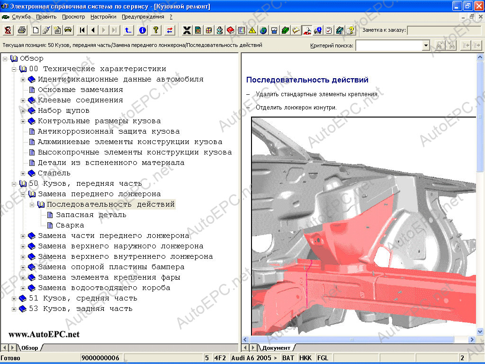Collapse the '50 Кузов, передняя часть' node

click(14, 184)
